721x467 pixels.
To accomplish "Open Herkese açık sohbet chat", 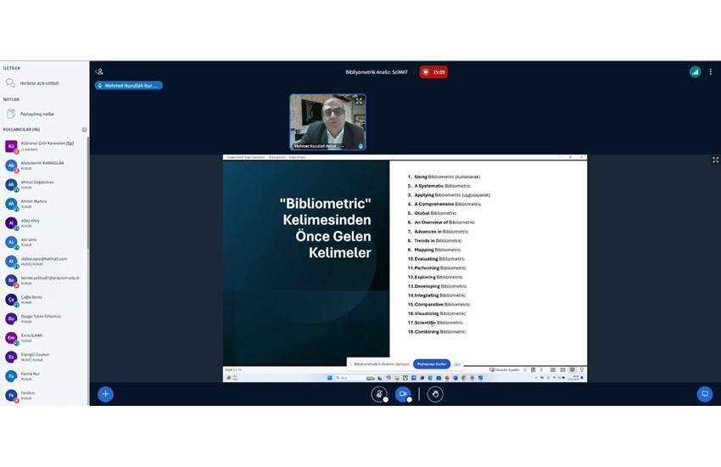I will pyautogui.click(x=38, y=83).
